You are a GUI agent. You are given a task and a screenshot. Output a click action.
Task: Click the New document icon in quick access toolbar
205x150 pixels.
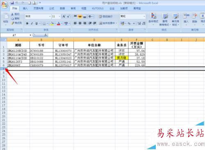[30, 3]
